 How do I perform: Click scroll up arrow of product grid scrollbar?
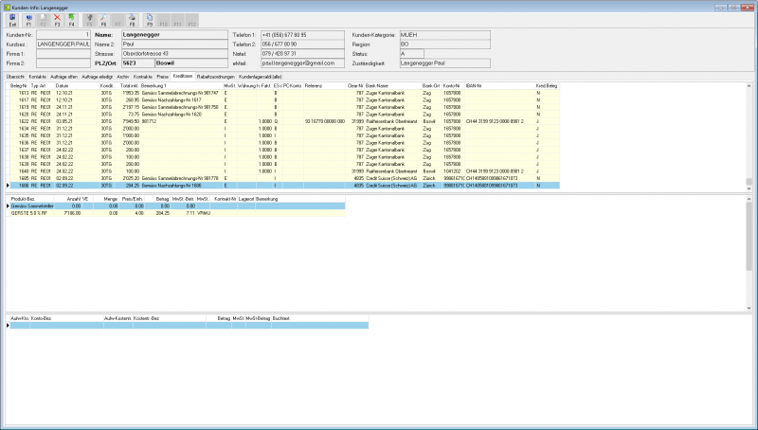(749, 199)
